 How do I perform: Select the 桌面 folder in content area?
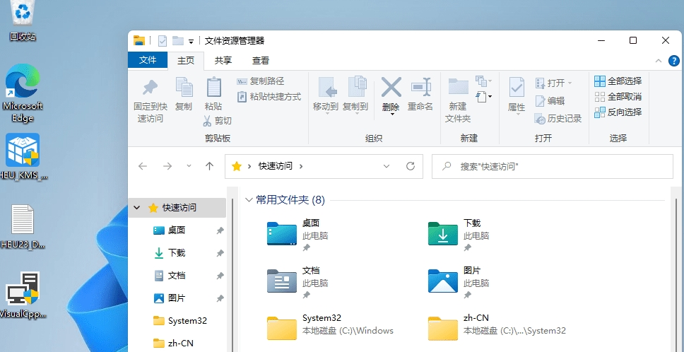pos(299,235)
